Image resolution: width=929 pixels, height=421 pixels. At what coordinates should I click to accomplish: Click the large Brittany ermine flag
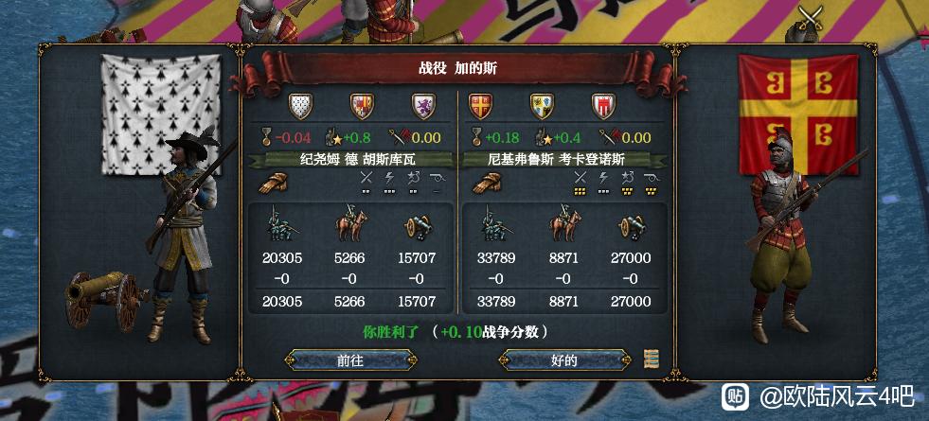(161, 114)
